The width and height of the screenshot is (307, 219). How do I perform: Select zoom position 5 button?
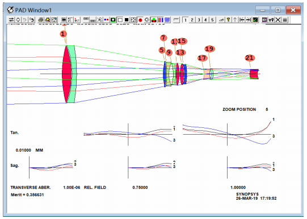212,20
